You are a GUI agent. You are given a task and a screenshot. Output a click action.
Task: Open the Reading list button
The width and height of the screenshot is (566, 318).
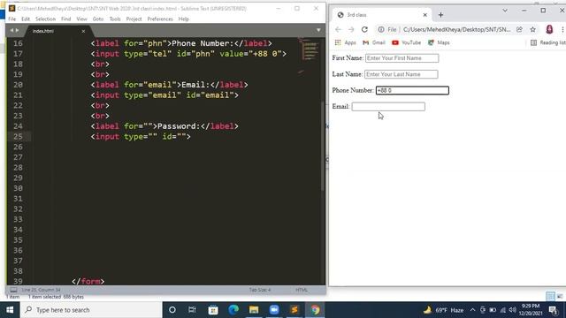pyautogui.click(x=548, y=42)
